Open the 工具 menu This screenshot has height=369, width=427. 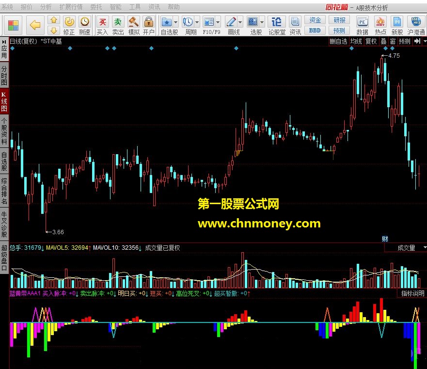(135, 7)
